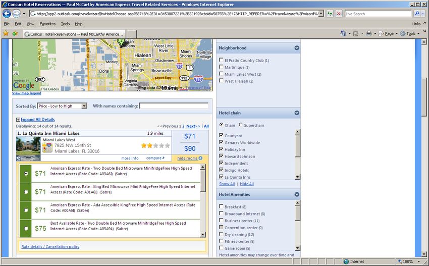Screen dimensions: 429x266
Task: Uncheck the Courtyard chain checkbox
Action: coord(221,135)
